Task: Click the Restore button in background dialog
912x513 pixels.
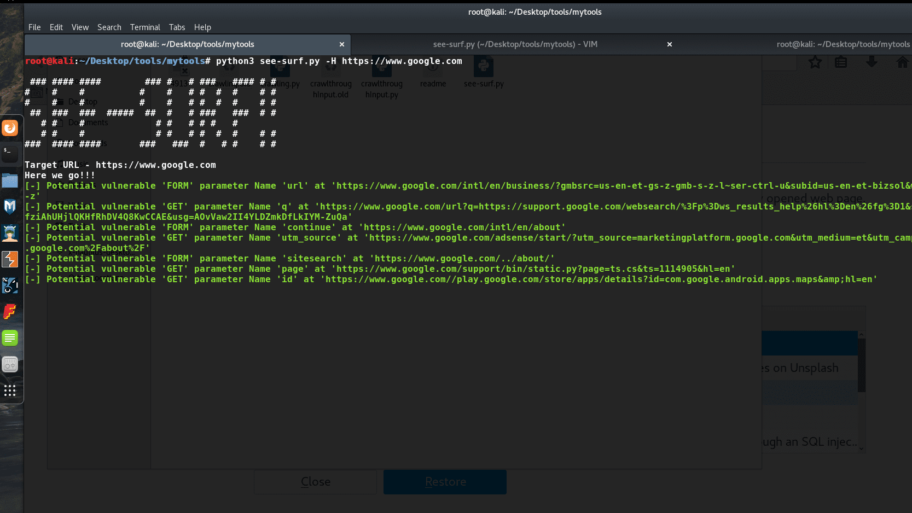Action: click(445, 482)
